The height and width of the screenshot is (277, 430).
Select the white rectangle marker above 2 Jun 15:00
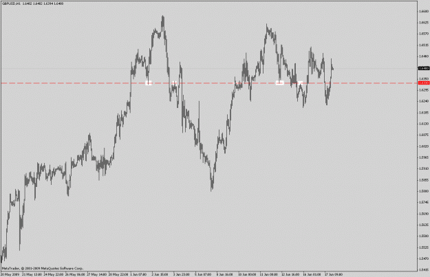tap(149, 83)
